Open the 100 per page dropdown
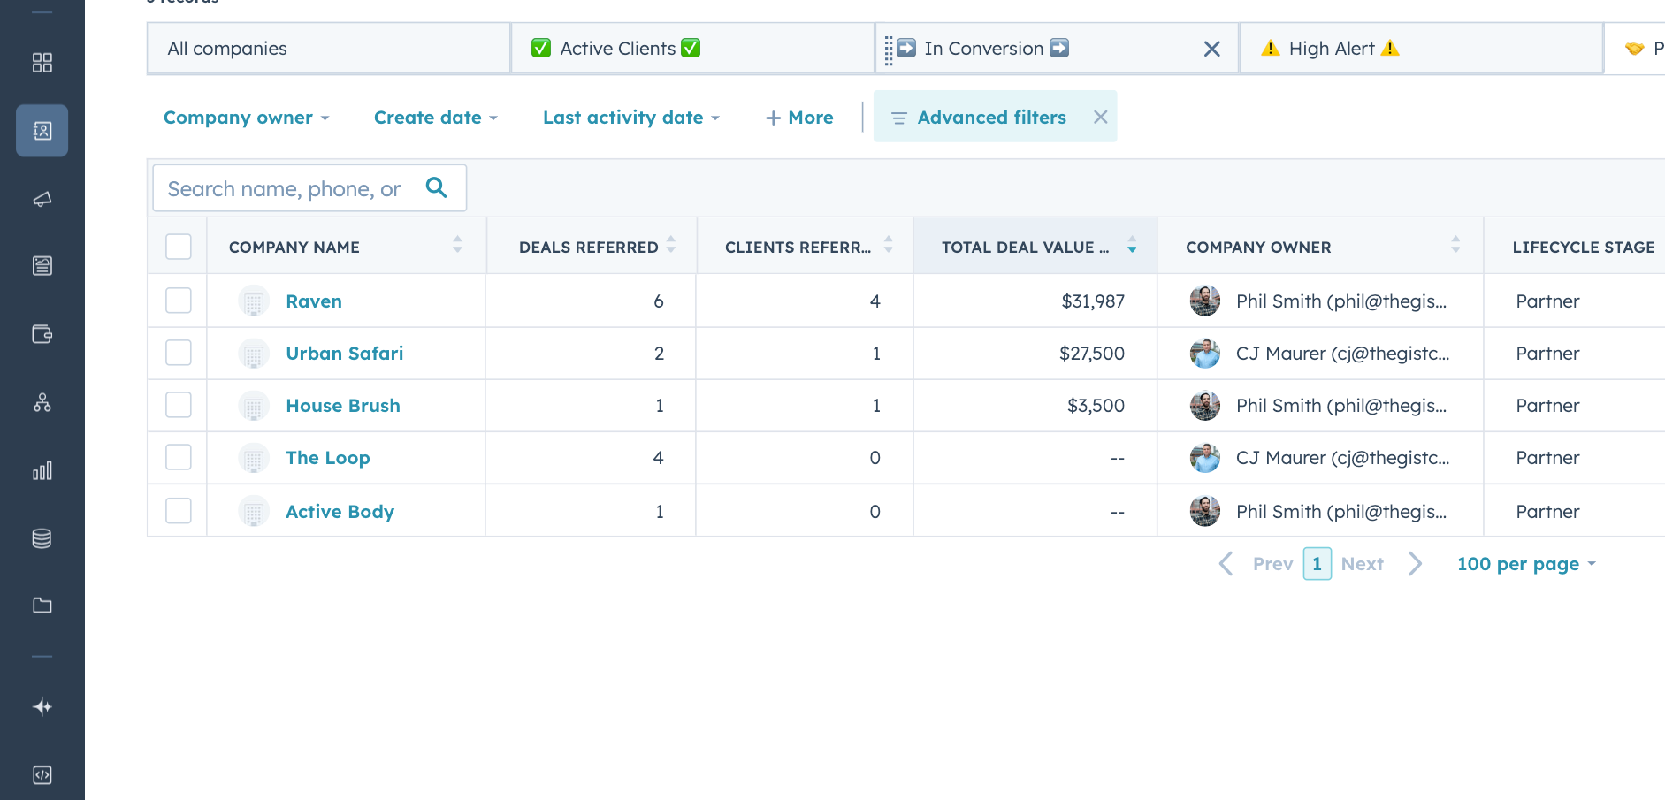Screen dimensions: 1665x800 point(1525,564)
